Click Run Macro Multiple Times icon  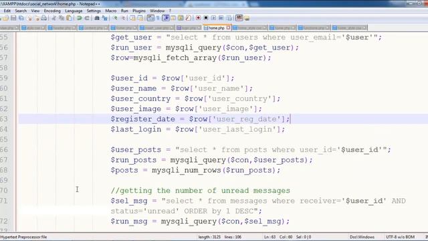[221, 18]
